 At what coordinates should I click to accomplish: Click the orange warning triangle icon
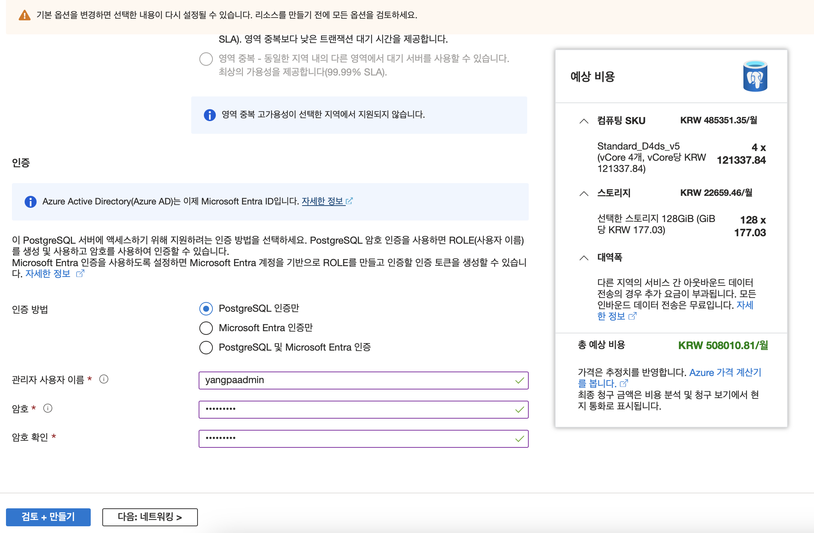point(25,15)
